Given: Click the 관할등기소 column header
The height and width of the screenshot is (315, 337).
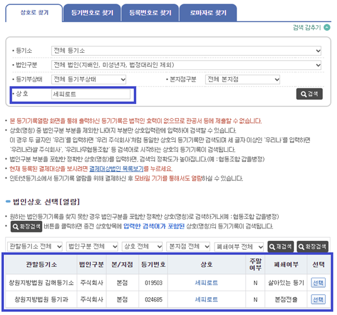Looking at the screenshot, I should click(41, 265).
